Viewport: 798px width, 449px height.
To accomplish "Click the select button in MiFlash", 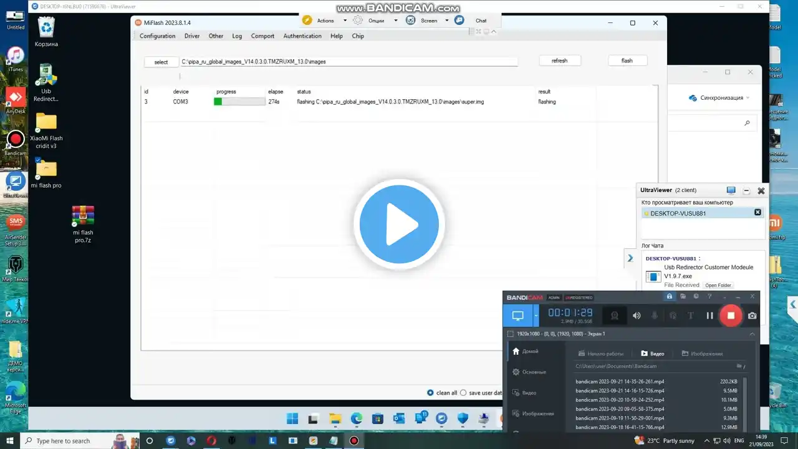I will (x=161, y=62).
